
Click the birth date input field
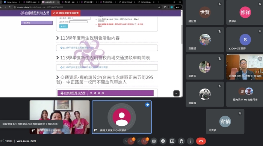[78, 22]
